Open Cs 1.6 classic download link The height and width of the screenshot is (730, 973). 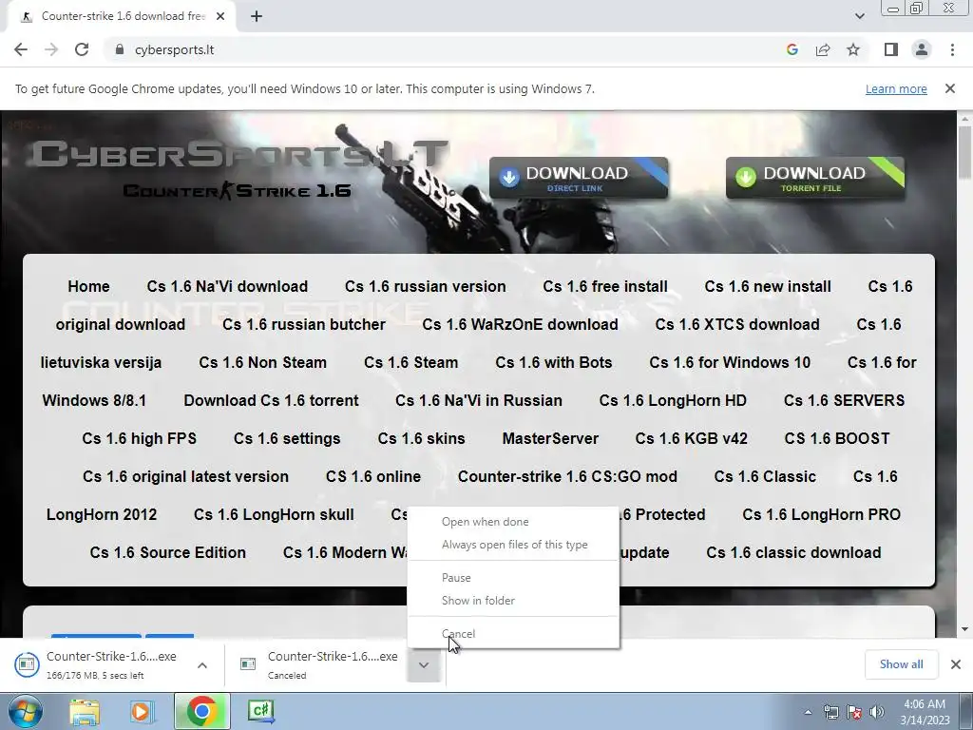pyautogui.click(x=793, y=552)
